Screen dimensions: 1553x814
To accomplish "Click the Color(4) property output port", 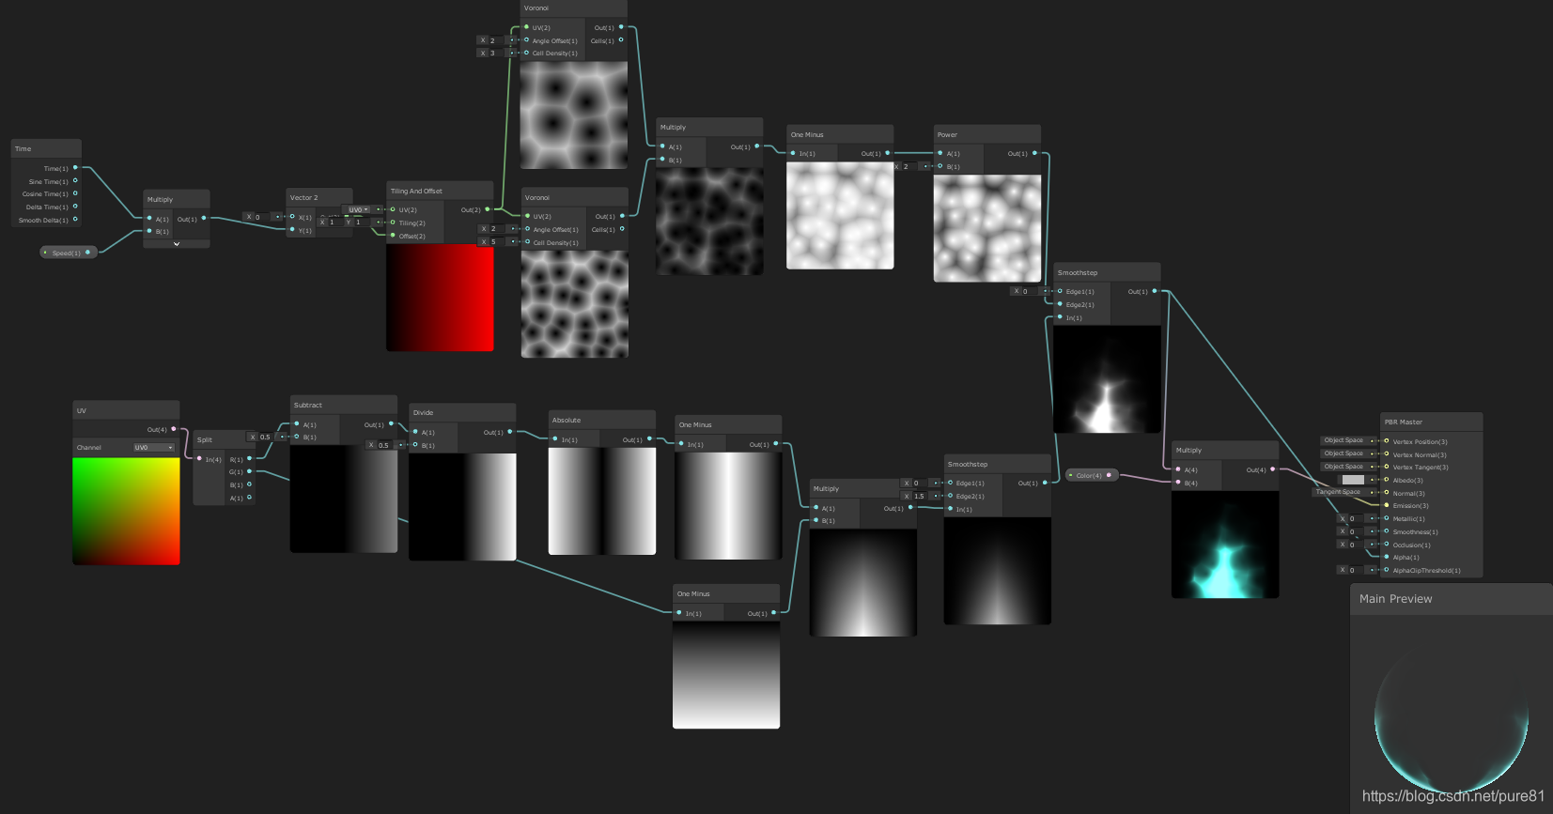I will (1109, 475).
